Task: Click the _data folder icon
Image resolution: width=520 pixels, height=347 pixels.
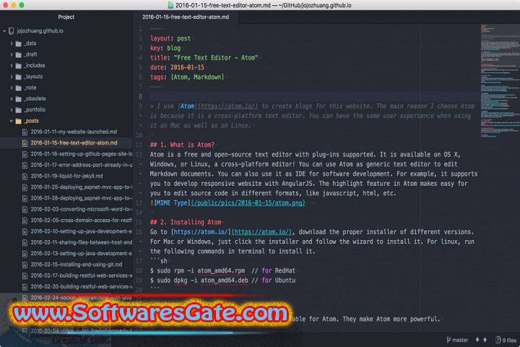Action: pyautogui.click(x=19, y=43)
